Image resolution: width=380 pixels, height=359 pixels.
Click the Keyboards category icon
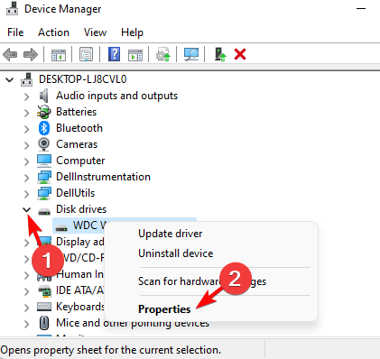44,307
